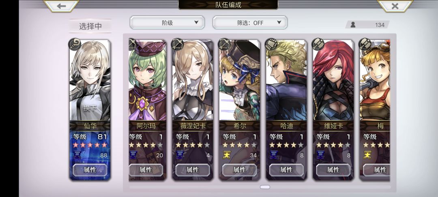438x197 pixels.
Task: Select the 哈迪 character portrait
Action: tap(286, 81)
